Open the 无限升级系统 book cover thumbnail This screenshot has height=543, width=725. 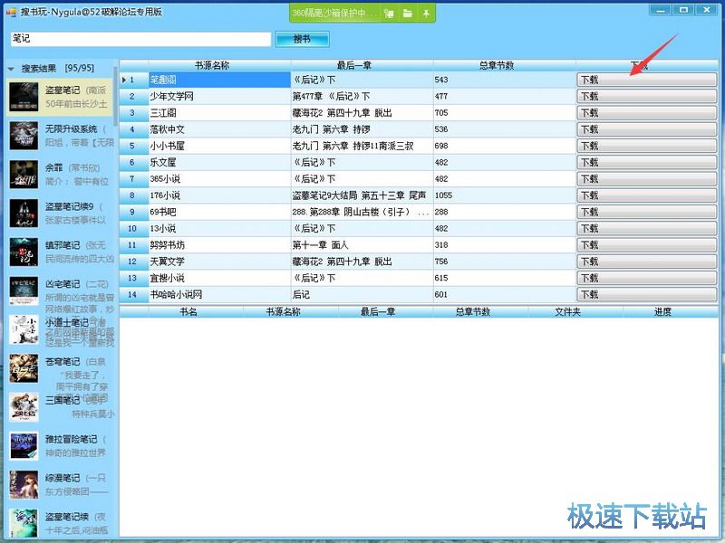(x=24, y=136)
